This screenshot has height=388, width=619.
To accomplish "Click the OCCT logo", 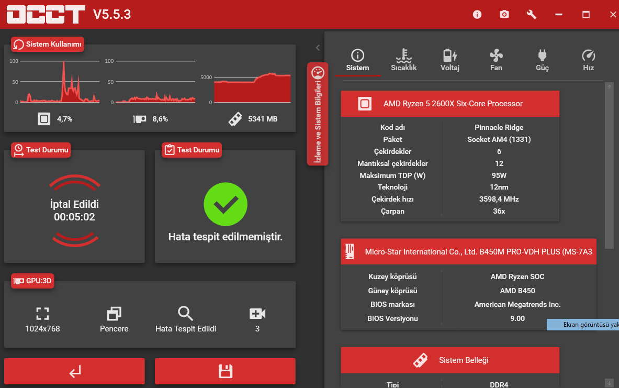I will [x=46, y=15].
